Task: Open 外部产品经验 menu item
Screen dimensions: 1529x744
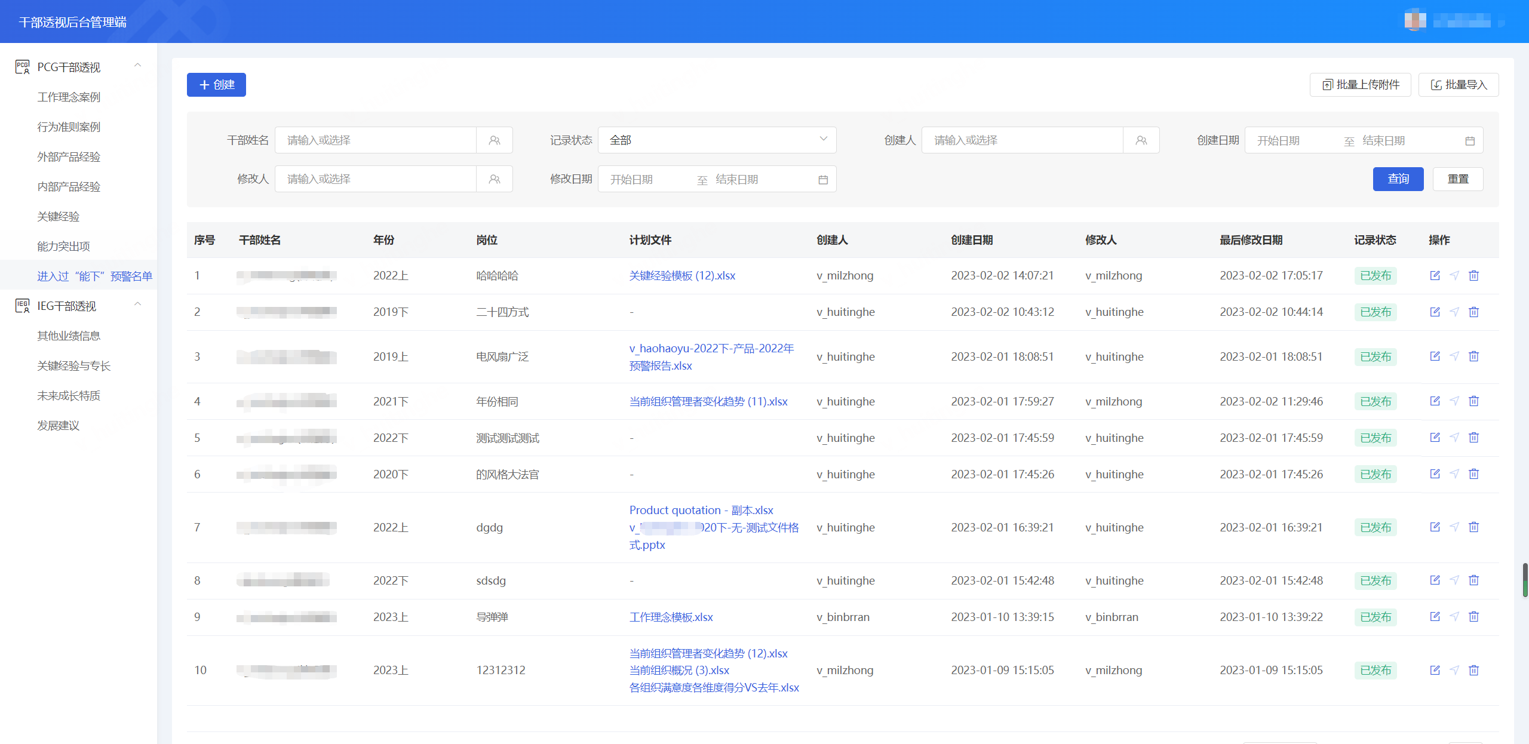Action: pyautogui.click(x=69, y=156)
